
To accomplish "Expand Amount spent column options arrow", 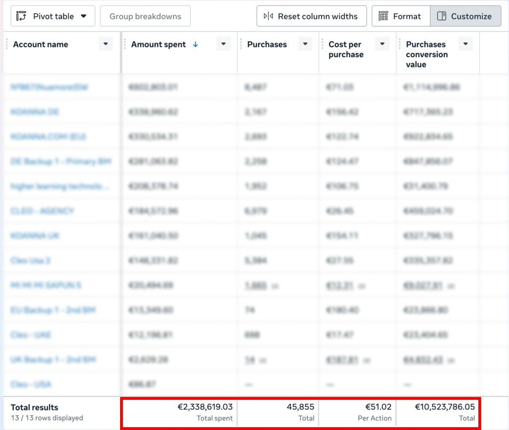I will (223, 44).
